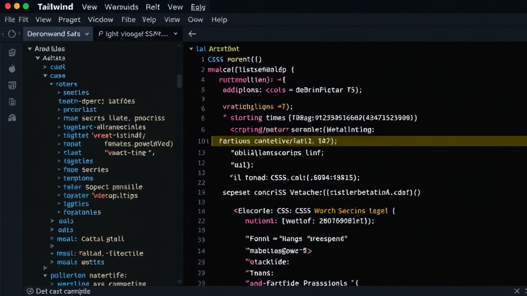527x296 pixels.
Task: Click the Det cast campile status text
Action: [63, 291]
